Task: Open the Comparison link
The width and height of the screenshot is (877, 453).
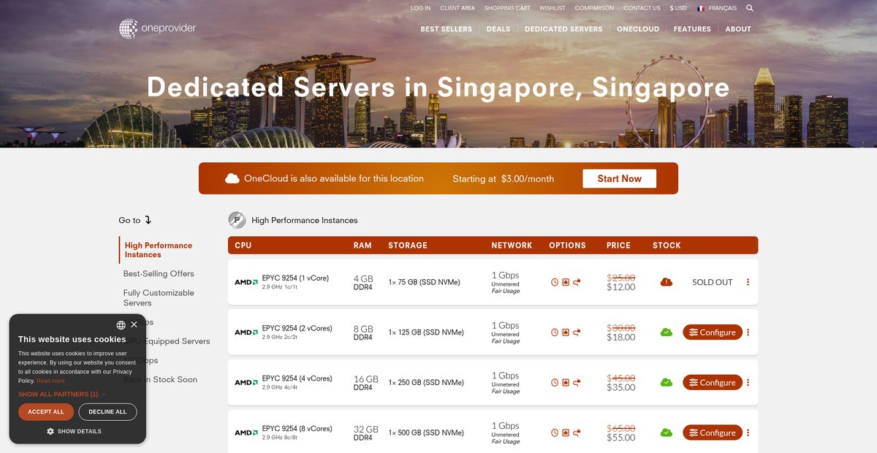Action: [x=594, y=8]
